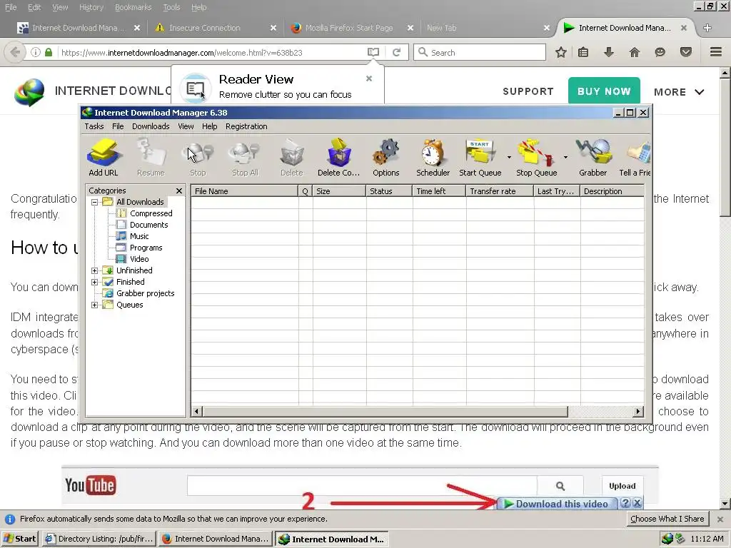Sort by Status column header
731x548 pixels.
click(389, 191)
